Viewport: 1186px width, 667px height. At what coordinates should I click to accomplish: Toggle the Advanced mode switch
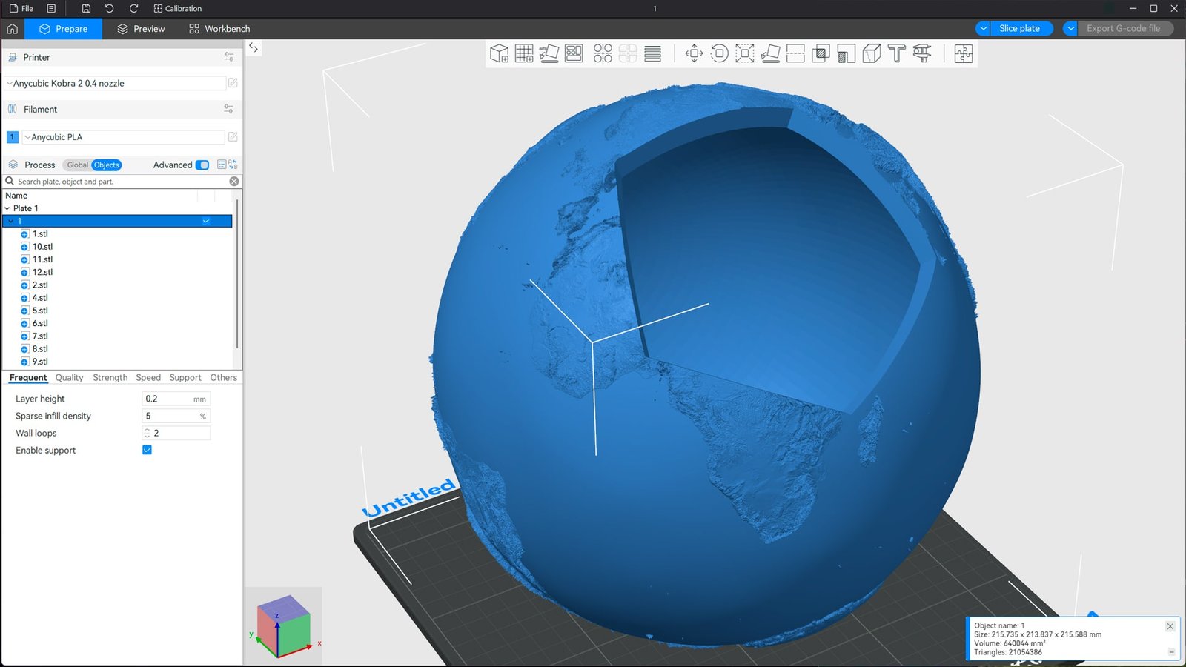click(202, 165)
